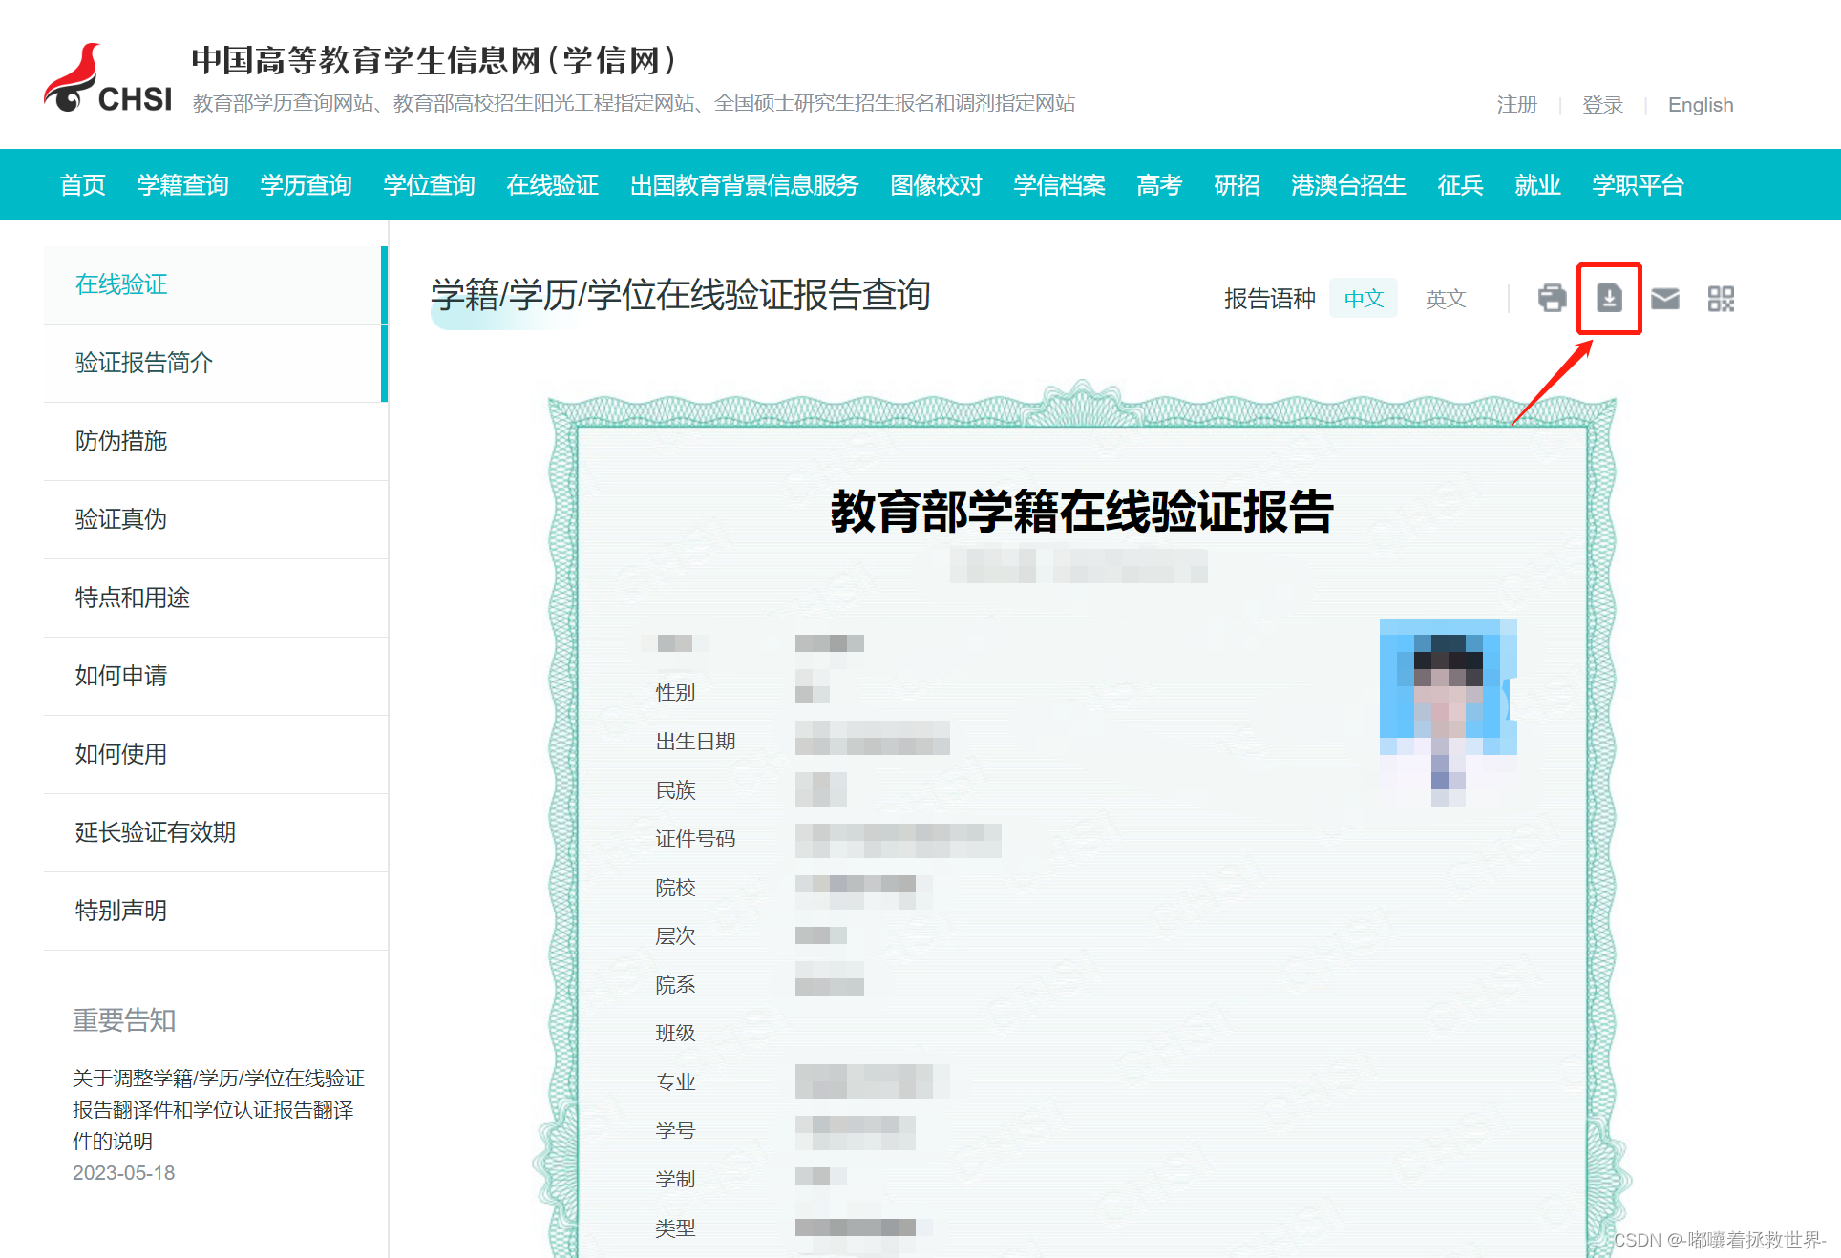This screenshot has height=1258, width=1841.
Task: Click the 登录 link
Action: pyautogui.click(x=1602, y=105)
